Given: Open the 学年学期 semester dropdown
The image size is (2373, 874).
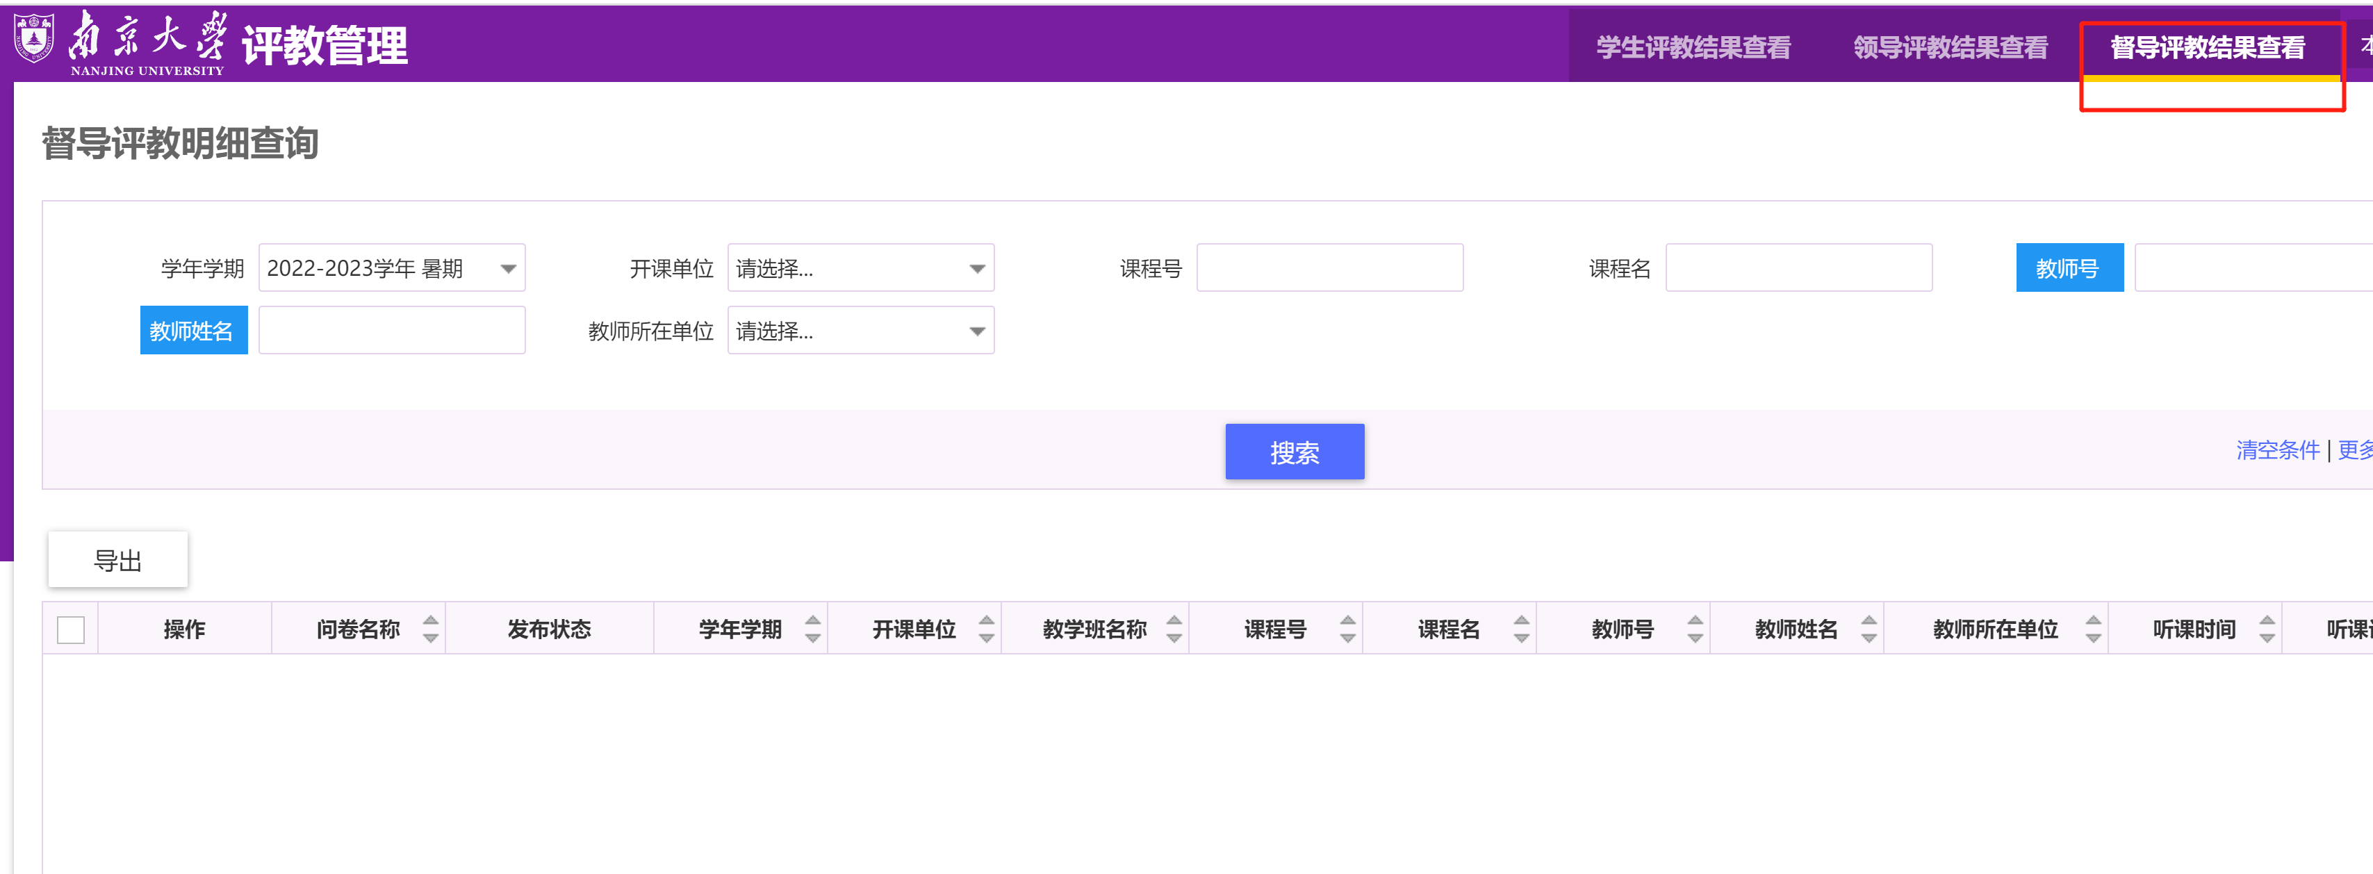Looking at the screenshot, I should (x=391, y=268).
